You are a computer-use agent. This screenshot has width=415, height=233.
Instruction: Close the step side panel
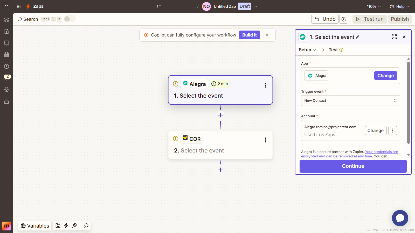[x=404, y=37]
